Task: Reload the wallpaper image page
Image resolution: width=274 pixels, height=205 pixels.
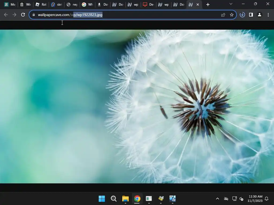Action: coord(23,15)
